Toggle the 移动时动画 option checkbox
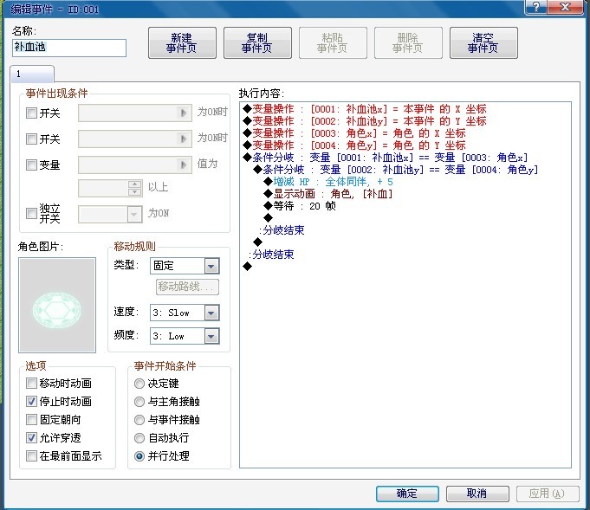 (31, 384)
